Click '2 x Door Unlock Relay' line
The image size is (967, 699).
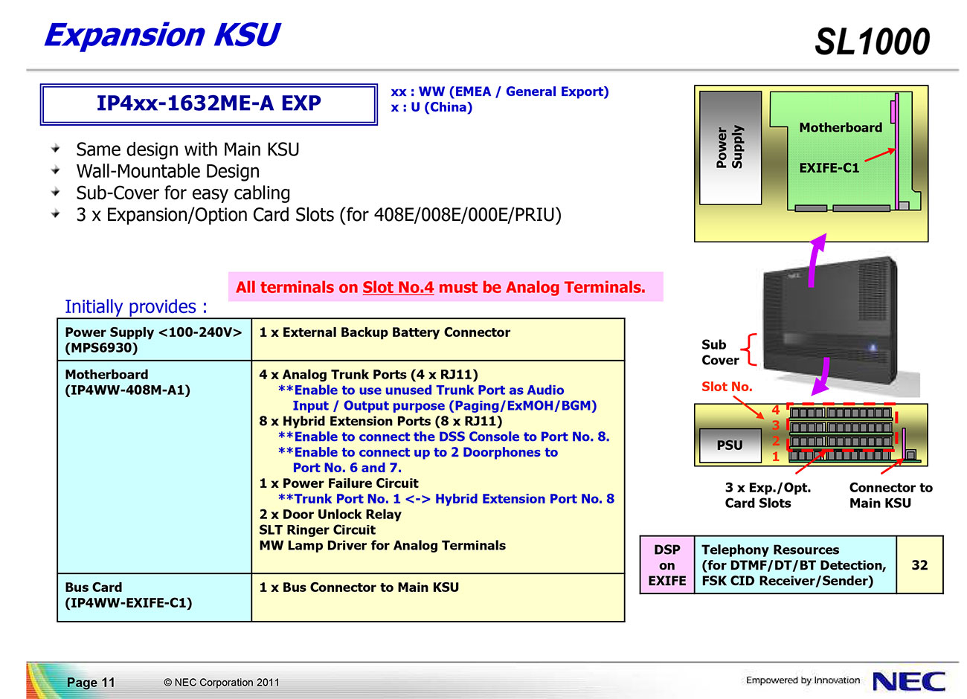[330, 515]
